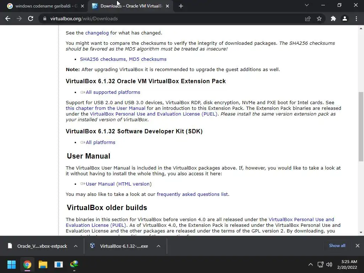Image resolution: width=364 pixels, height=273 pixels.
Task: Open the tab search dropdown
Action: pos(307,5)
